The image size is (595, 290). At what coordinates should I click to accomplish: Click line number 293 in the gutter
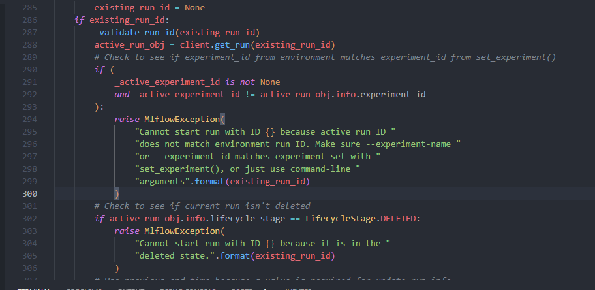pyautogui.click(x=29, y=107)
